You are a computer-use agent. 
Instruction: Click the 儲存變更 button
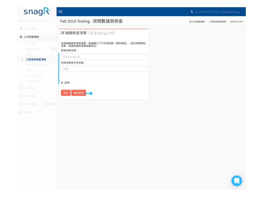pyautogui.click(x=79, y=93)
